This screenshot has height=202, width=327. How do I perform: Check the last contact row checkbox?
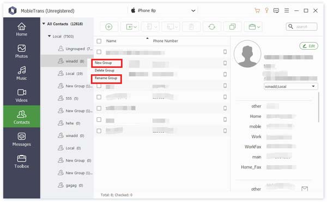tap(99, 131)
